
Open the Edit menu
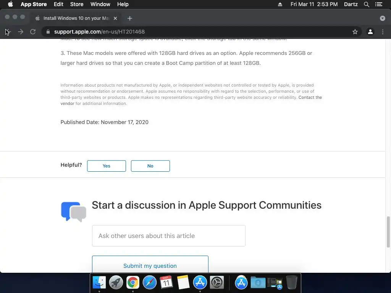point(58,4)
